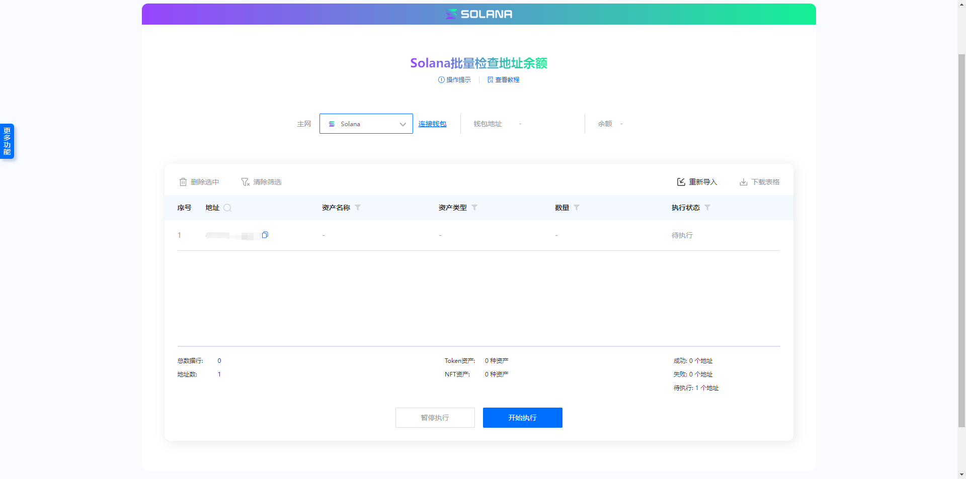
Task: Click the 暂停执行 pause execution button
Action: pos(435,418)
